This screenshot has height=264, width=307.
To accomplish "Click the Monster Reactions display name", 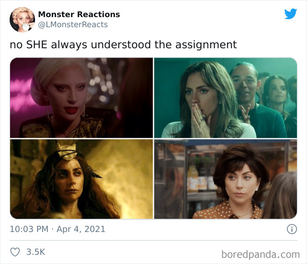I will click(79, 14).
